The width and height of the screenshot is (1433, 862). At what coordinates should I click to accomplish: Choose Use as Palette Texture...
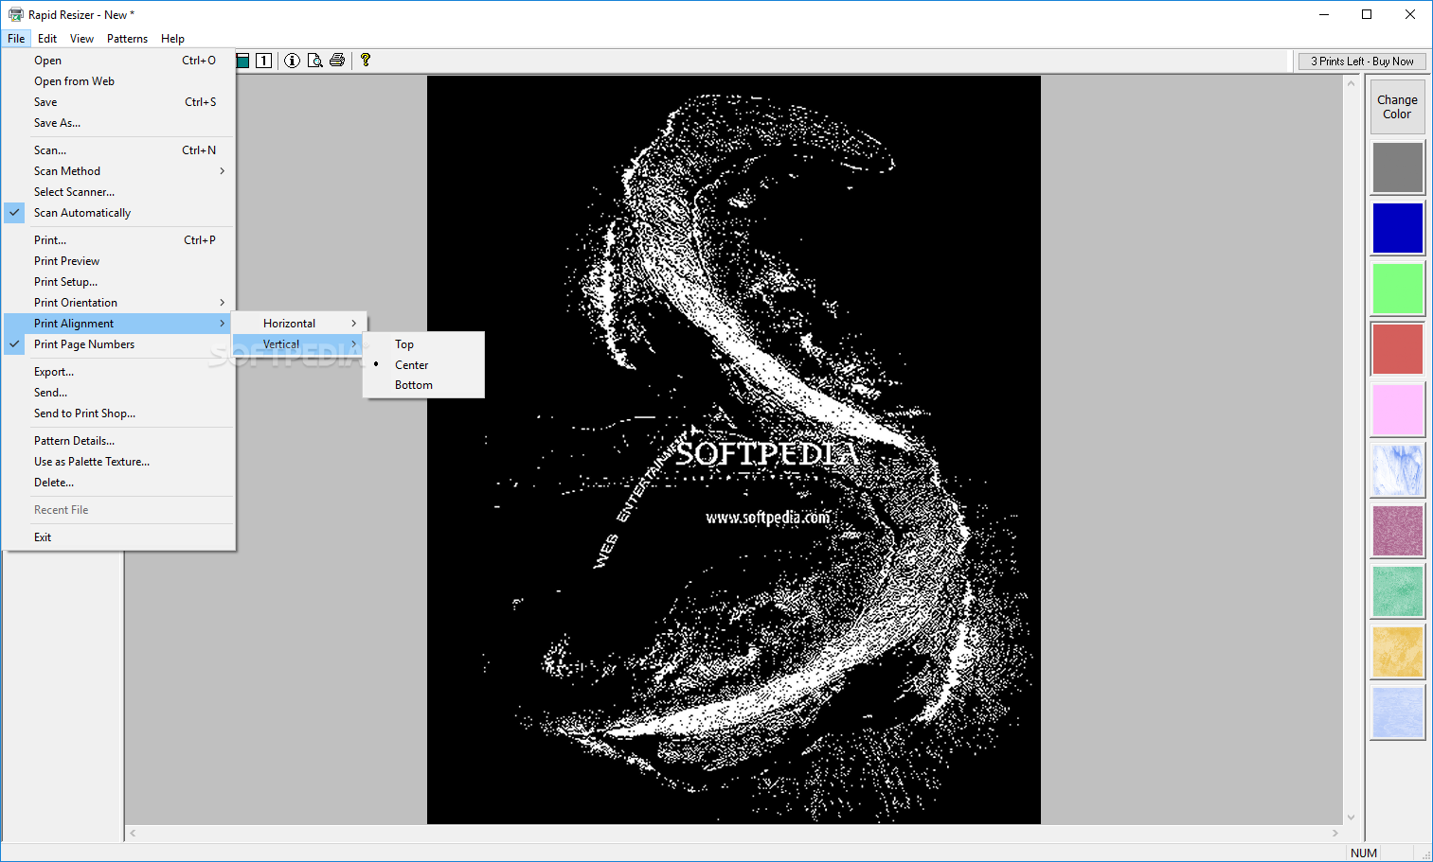click(119, 462)
